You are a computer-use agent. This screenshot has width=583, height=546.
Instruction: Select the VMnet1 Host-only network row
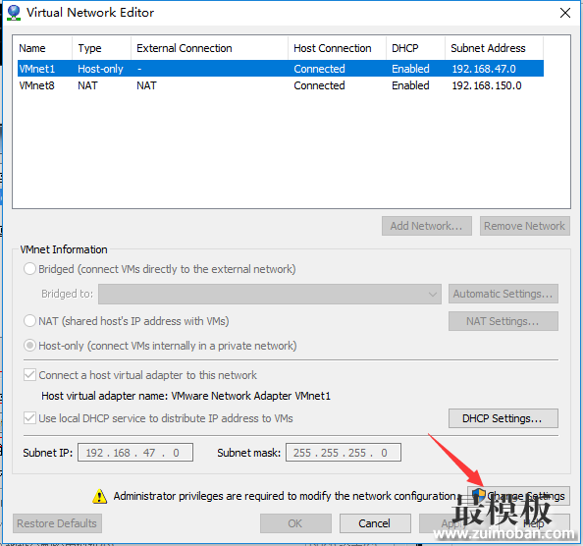[x=281, y=69]
